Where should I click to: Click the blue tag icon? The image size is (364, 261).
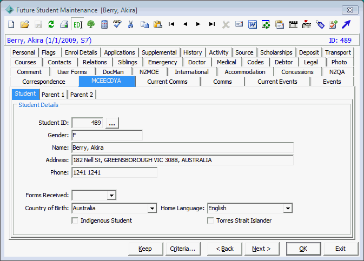pos(320,24)
